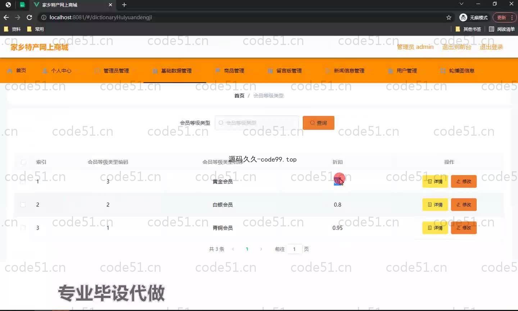The image size is (518, 311).
Task: Close the 家乡特产网上商城 browser tab
Action: [x=110, y=5]
